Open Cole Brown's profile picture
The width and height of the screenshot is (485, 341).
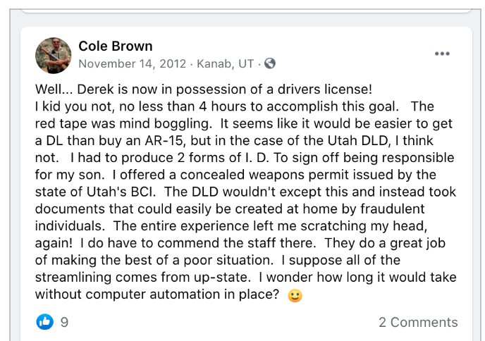coord(54,55)
